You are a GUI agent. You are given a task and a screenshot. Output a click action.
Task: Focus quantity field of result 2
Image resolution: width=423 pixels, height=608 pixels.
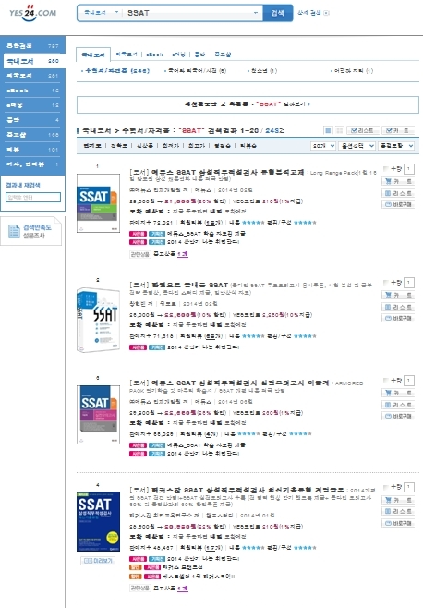pos(408,283)
